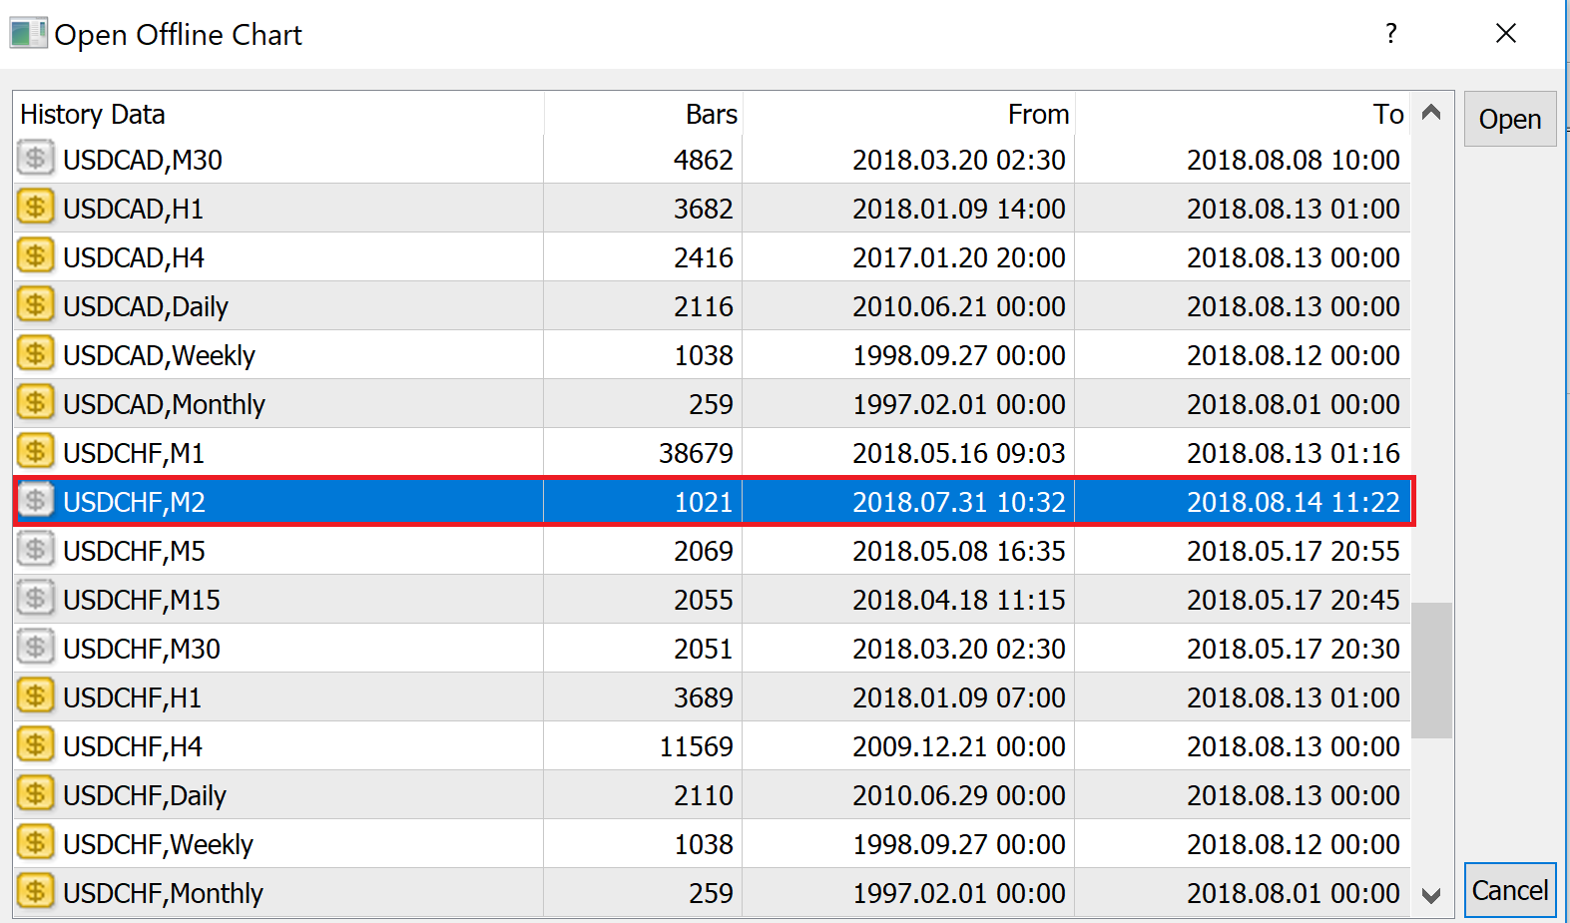Viewport: 1570px width, 923px height.
Task: Sort by Bars column header
Action: 644,114
